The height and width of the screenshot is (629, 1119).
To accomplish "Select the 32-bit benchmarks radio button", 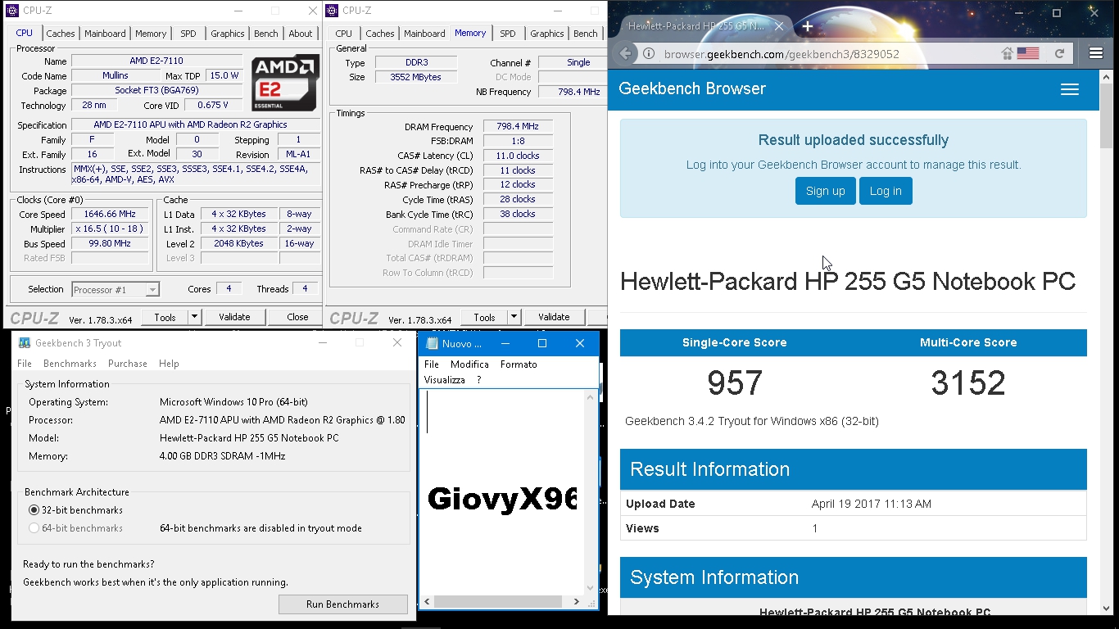I will tap(34, 510).
